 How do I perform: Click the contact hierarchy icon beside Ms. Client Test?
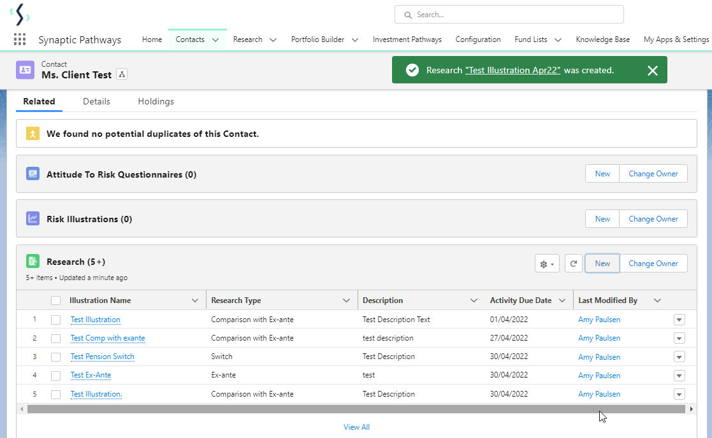point(122,74)
